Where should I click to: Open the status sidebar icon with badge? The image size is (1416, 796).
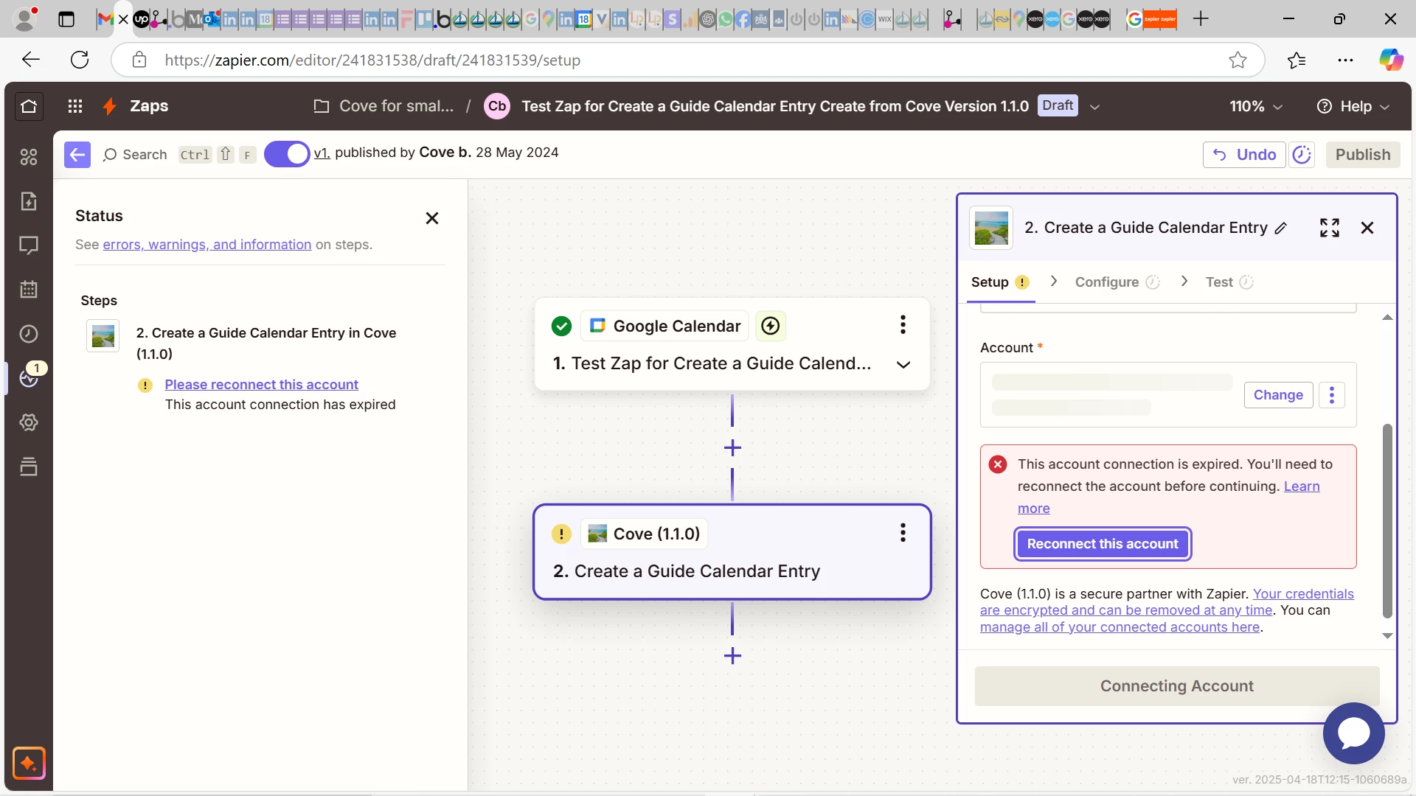29,378
